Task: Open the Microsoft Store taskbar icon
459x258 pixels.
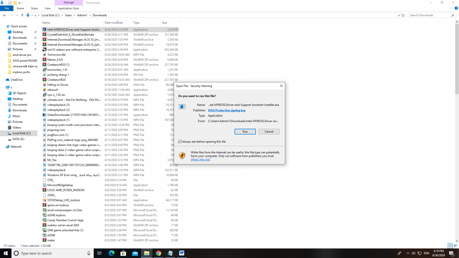Action: pyautogui.click(x=123, y=253)
